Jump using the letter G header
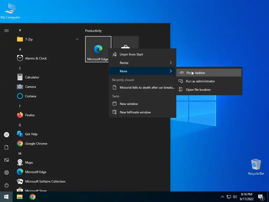Screen dimensions: 269x202 pyautogui.click(x=20, y=125)
